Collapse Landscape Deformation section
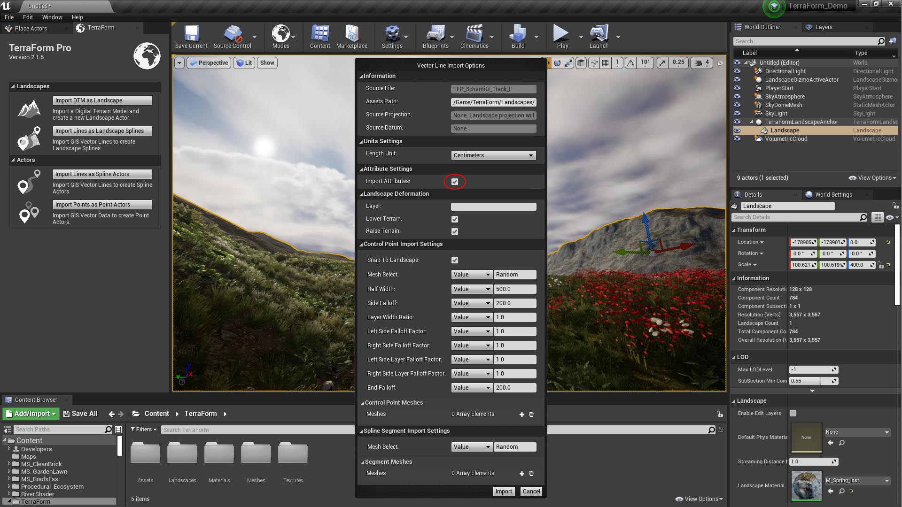Image resolution: width=902 pixels, height=507 pixels. point(362,194)
